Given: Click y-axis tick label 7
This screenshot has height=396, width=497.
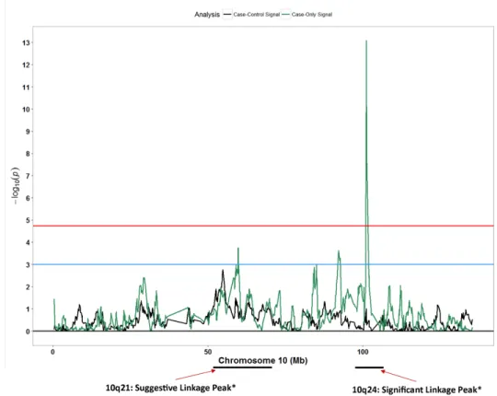Looking at the screenshot, I should click(x=28, y=176).
